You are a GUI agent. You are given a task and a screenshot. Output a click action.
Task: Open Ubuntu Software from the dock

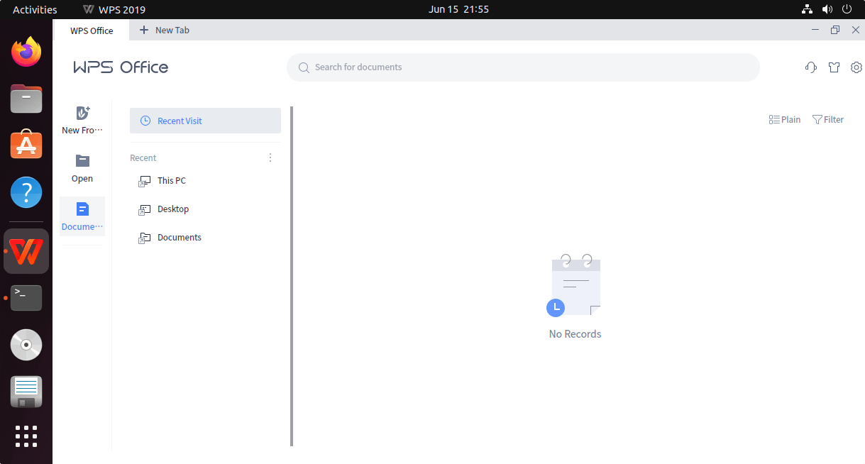click(x=26, y=145)
